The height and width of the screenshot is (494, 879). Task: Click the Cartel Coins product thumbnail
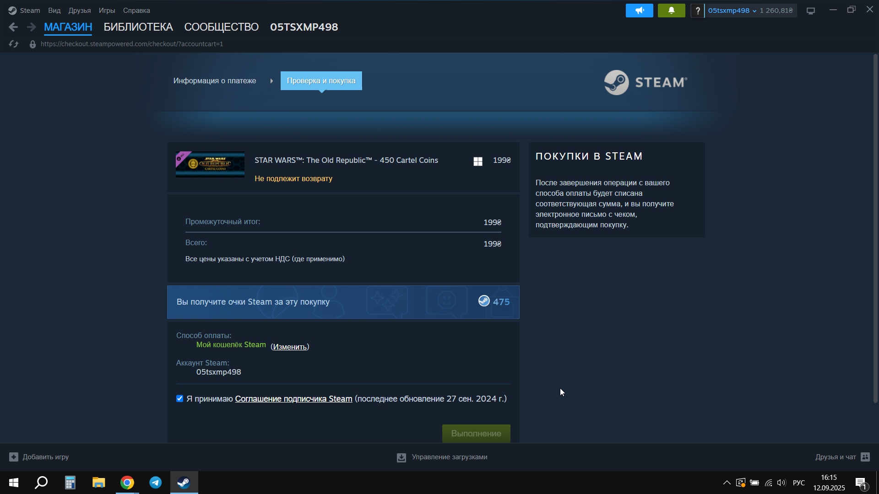pos(210,164)
